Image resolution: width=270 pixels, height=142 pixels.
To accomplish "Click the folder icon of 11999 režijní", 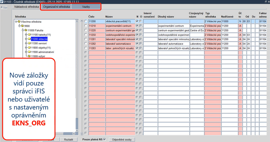I will 29,56.
